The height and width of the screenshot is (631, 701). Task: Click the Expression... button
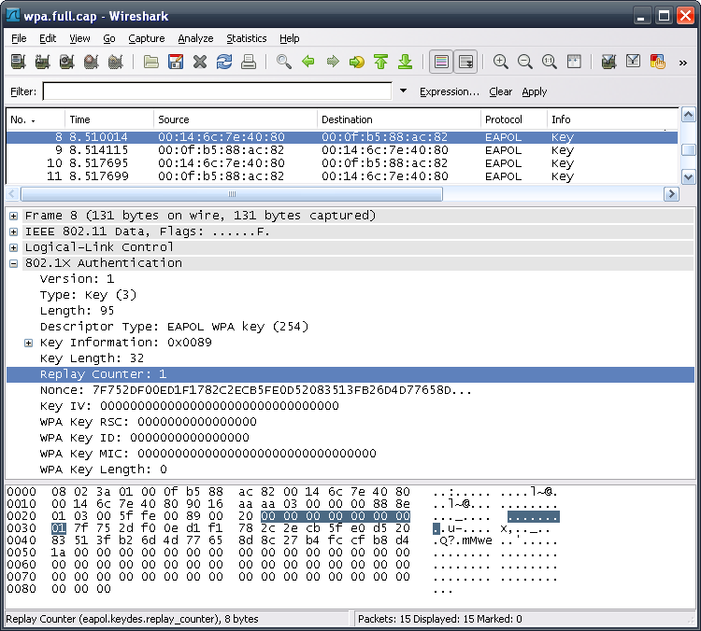[450, 91]
